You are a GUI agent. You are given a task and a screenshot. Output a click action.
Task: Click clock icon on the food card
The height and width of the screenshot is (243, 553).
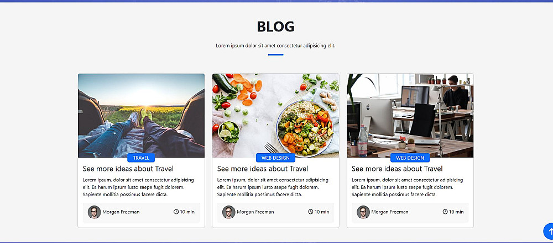click(310, 212)
